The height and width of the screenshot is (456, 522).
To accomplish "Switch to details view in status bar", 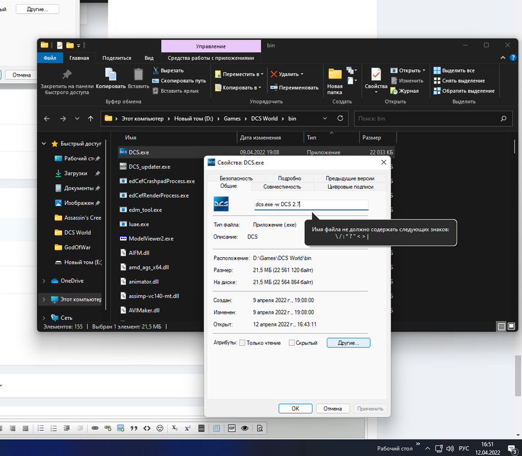I will point(501,326).
